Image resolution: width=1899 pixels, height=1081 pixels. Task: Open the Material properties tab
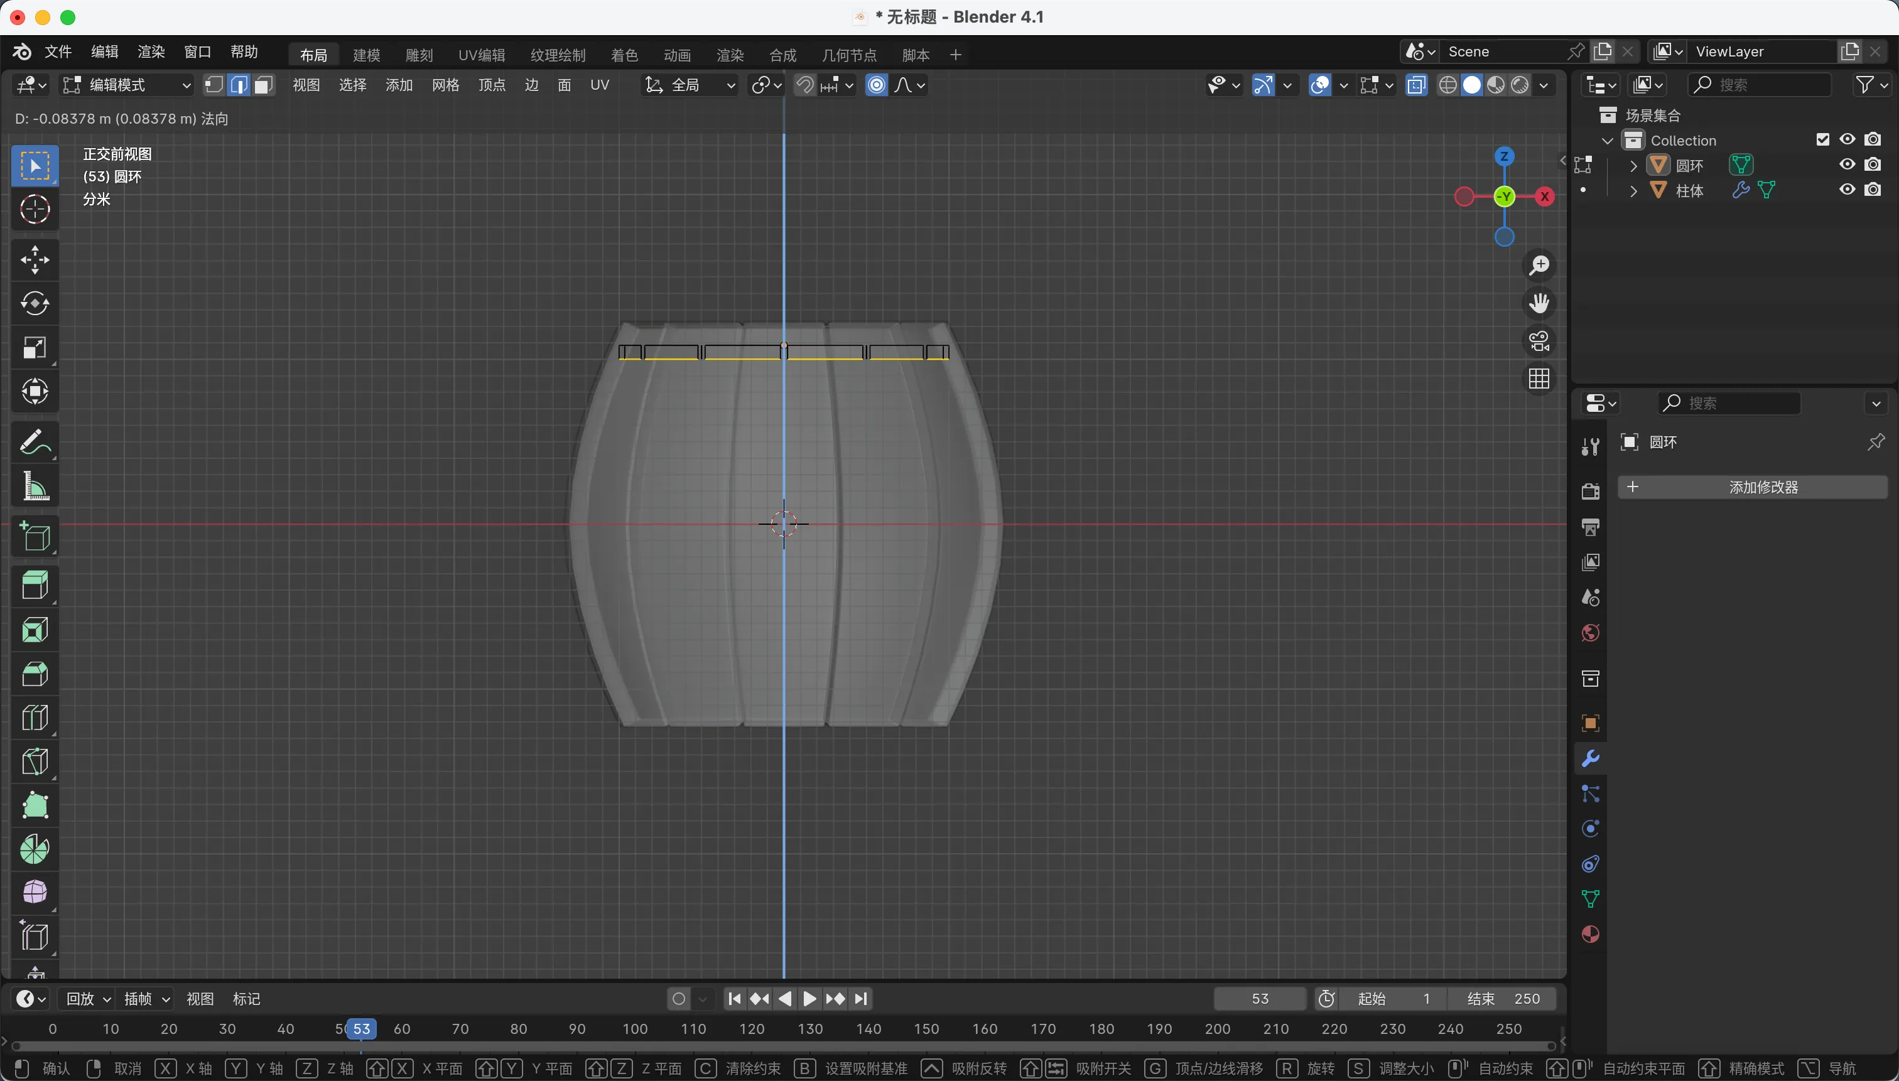[x=1590, y=934]
